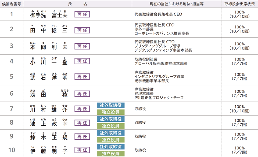This screenshot has width=258, height=157.
Task: Click the 再任 badge beside 御手洗 冨士夫
Action: [82, 14]
